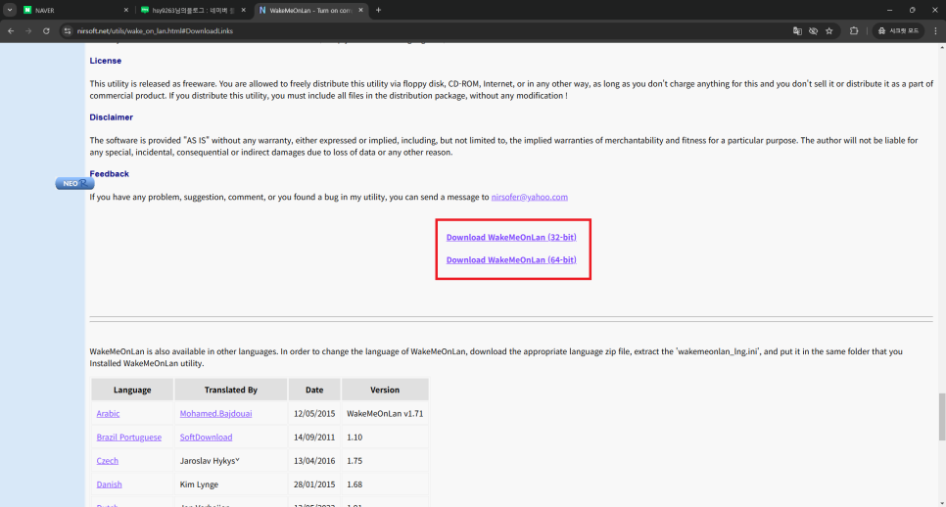
Task: Select the version 1.75 cell
Action: (x=385, y=461)
